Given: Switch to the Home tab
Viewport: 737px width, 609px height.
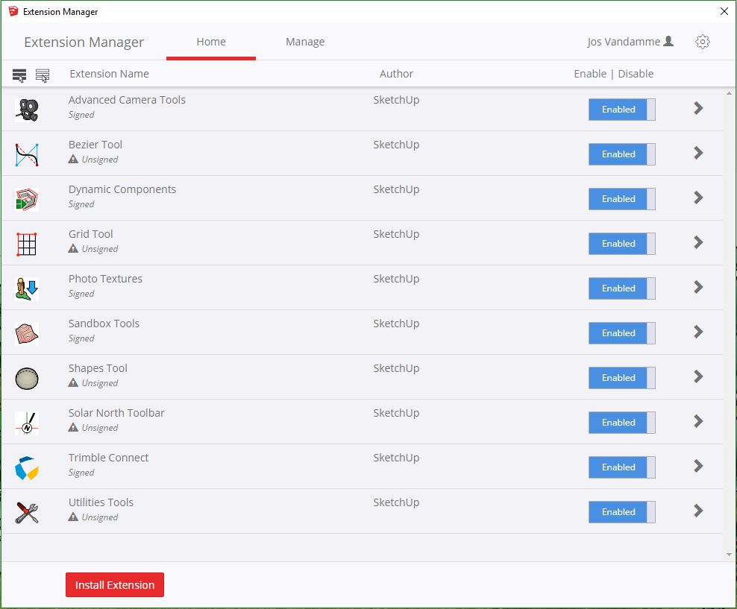Looking at the screenshot, I should pyautogui.click(x=211, y=42).
